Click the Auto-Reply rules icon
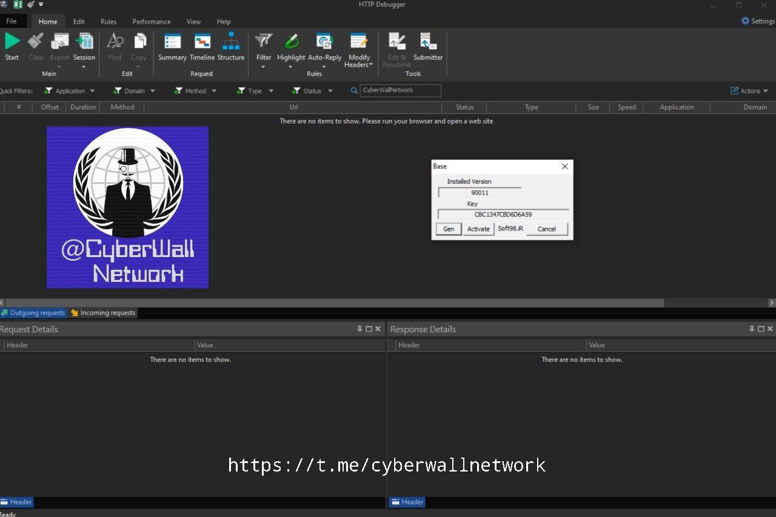 point(324,41)
